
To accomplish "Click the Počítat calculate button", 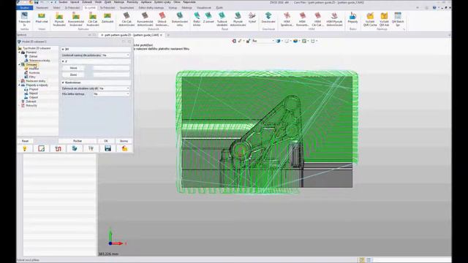I will pyautogui.click(x=78, y=141).
